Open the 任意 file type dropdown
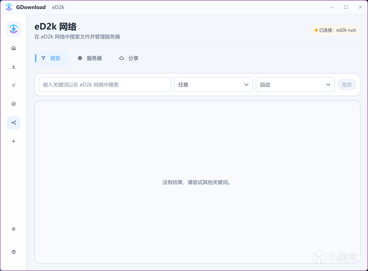This screenshot has height=271, width=368. tap(213, 85)
